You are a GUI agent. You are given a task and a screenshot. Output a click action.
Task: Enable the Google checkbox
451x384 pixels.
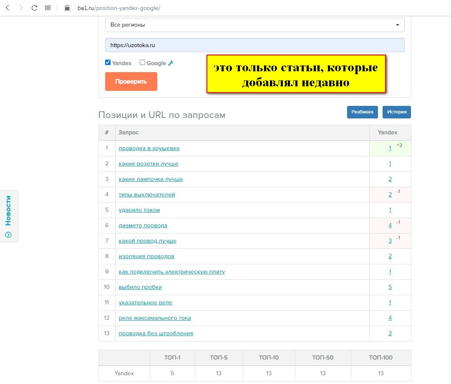(142, 63)
